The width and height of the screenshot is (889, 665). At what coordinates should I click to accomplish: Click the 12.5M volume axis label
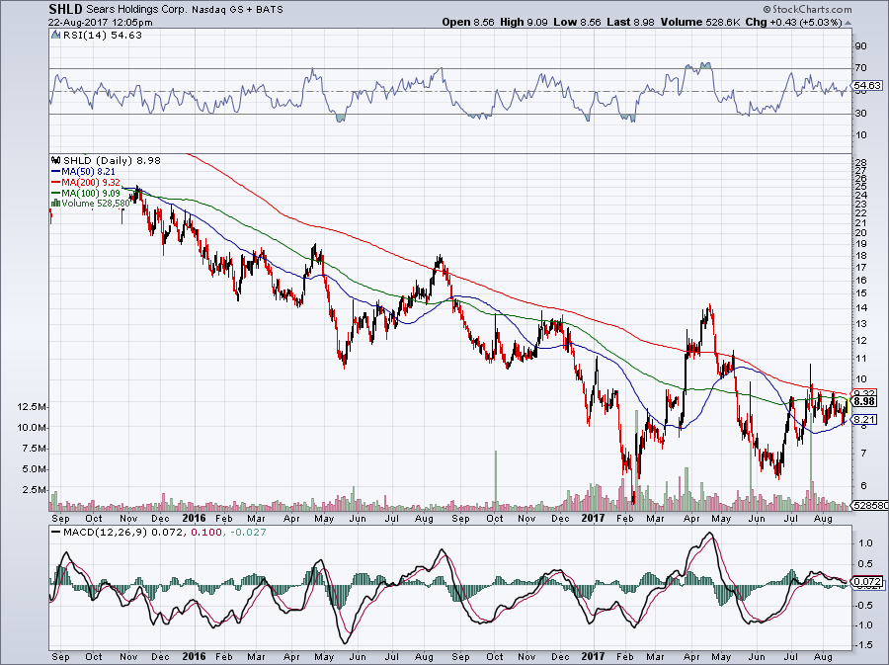pyautogui.click(x=32, y=407)
